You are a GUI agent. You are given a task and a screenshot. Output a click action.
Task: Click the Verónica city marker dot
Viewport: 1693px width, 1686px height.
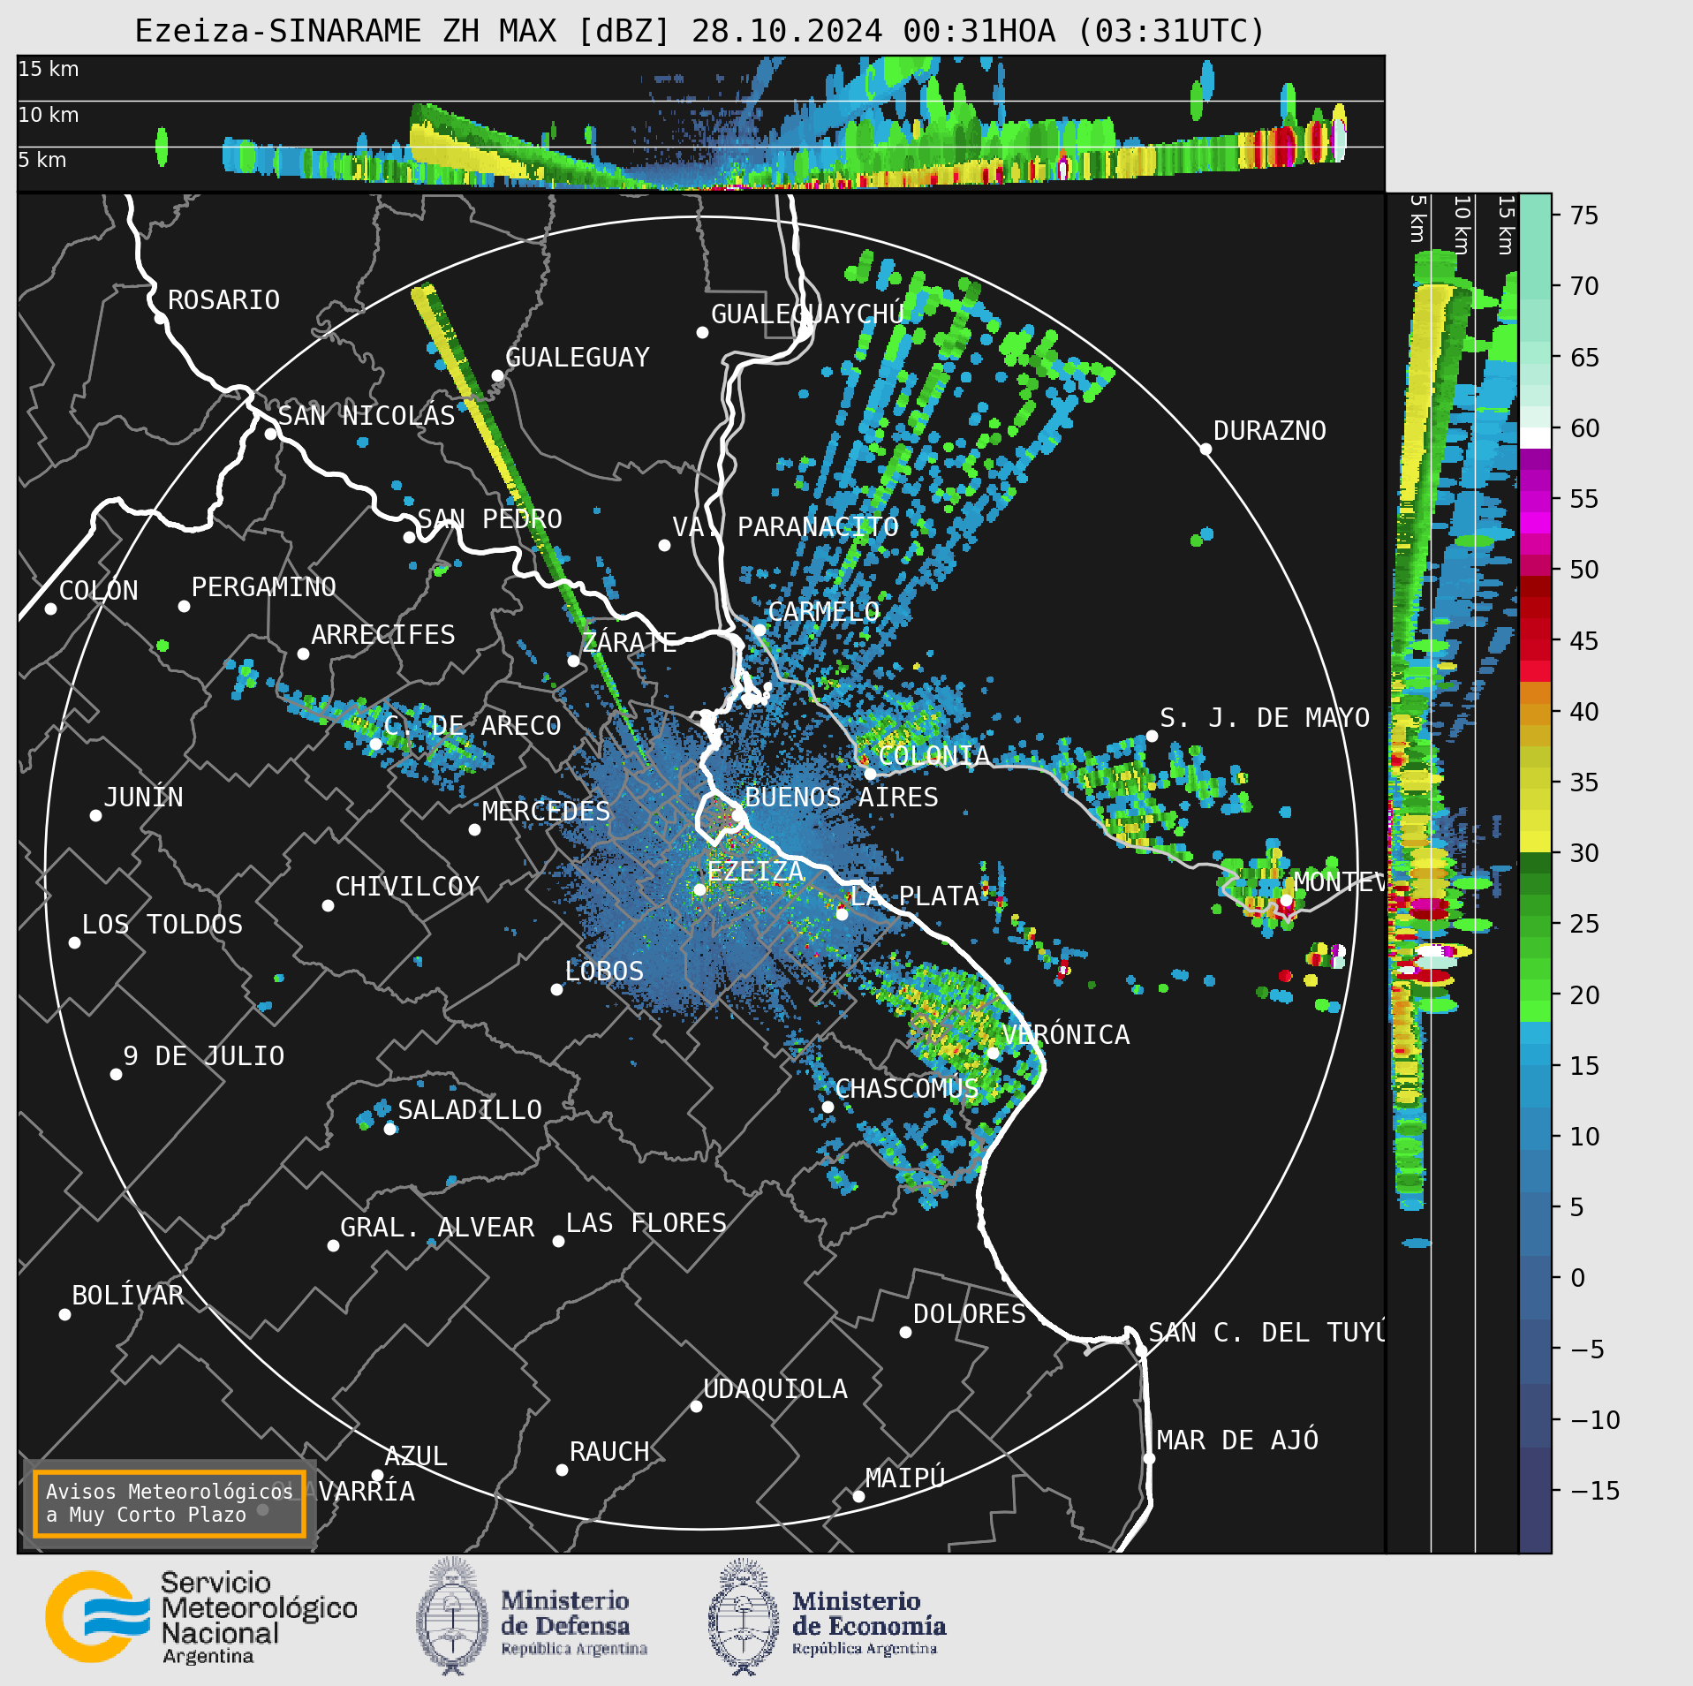point(993,1053)
